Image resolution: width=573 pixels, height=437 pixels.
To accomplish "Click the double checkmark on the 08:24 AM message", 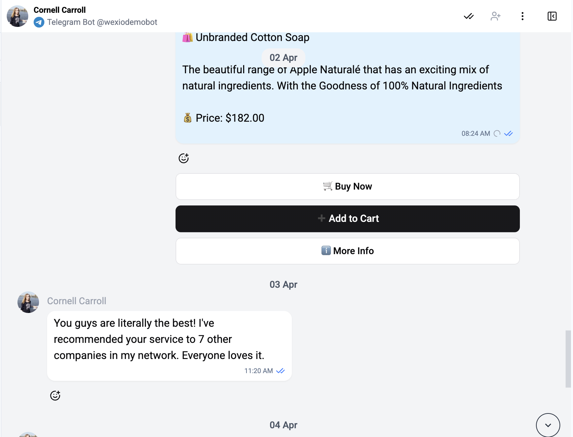I will click(x=508, y=133).
